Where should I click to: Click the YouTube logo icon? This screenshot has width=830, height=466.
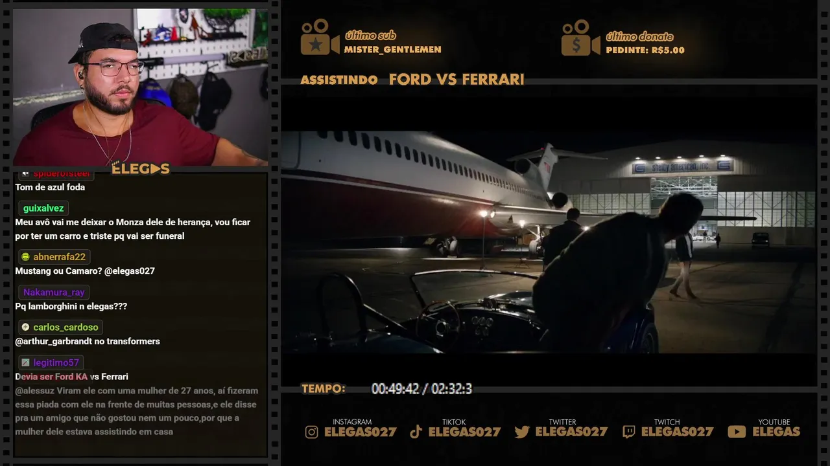pos(737,432)
